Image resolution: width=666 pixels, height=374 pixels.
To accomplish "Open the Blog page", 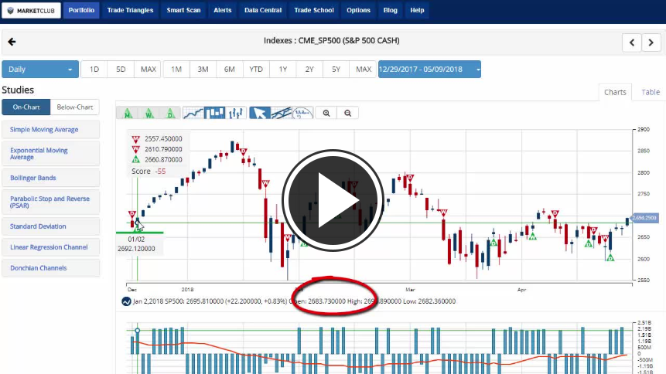I will click(391, 10).
